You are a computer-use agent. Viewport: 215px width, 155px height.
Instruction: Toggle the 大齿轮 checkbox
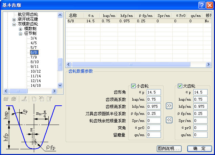click(x=180, y=86)
